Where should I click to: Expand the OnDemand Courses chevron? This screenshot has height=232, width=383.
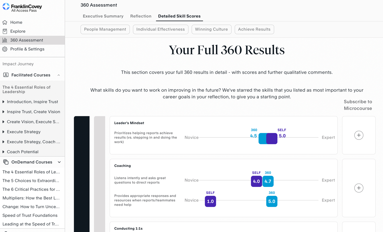pyautogui.click(x=59, y=162)
